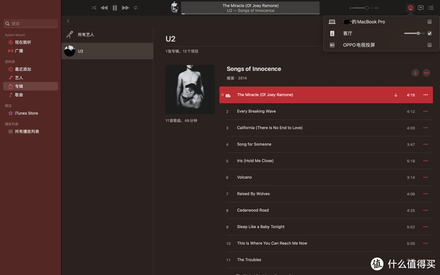Enable OPPO电视投屏 output checkbox
The width and height of the screenshot is (440, 275).
coord(429,45)
